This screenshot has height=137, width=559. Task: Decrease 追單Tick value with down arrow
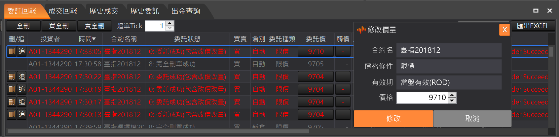[170, 29]
